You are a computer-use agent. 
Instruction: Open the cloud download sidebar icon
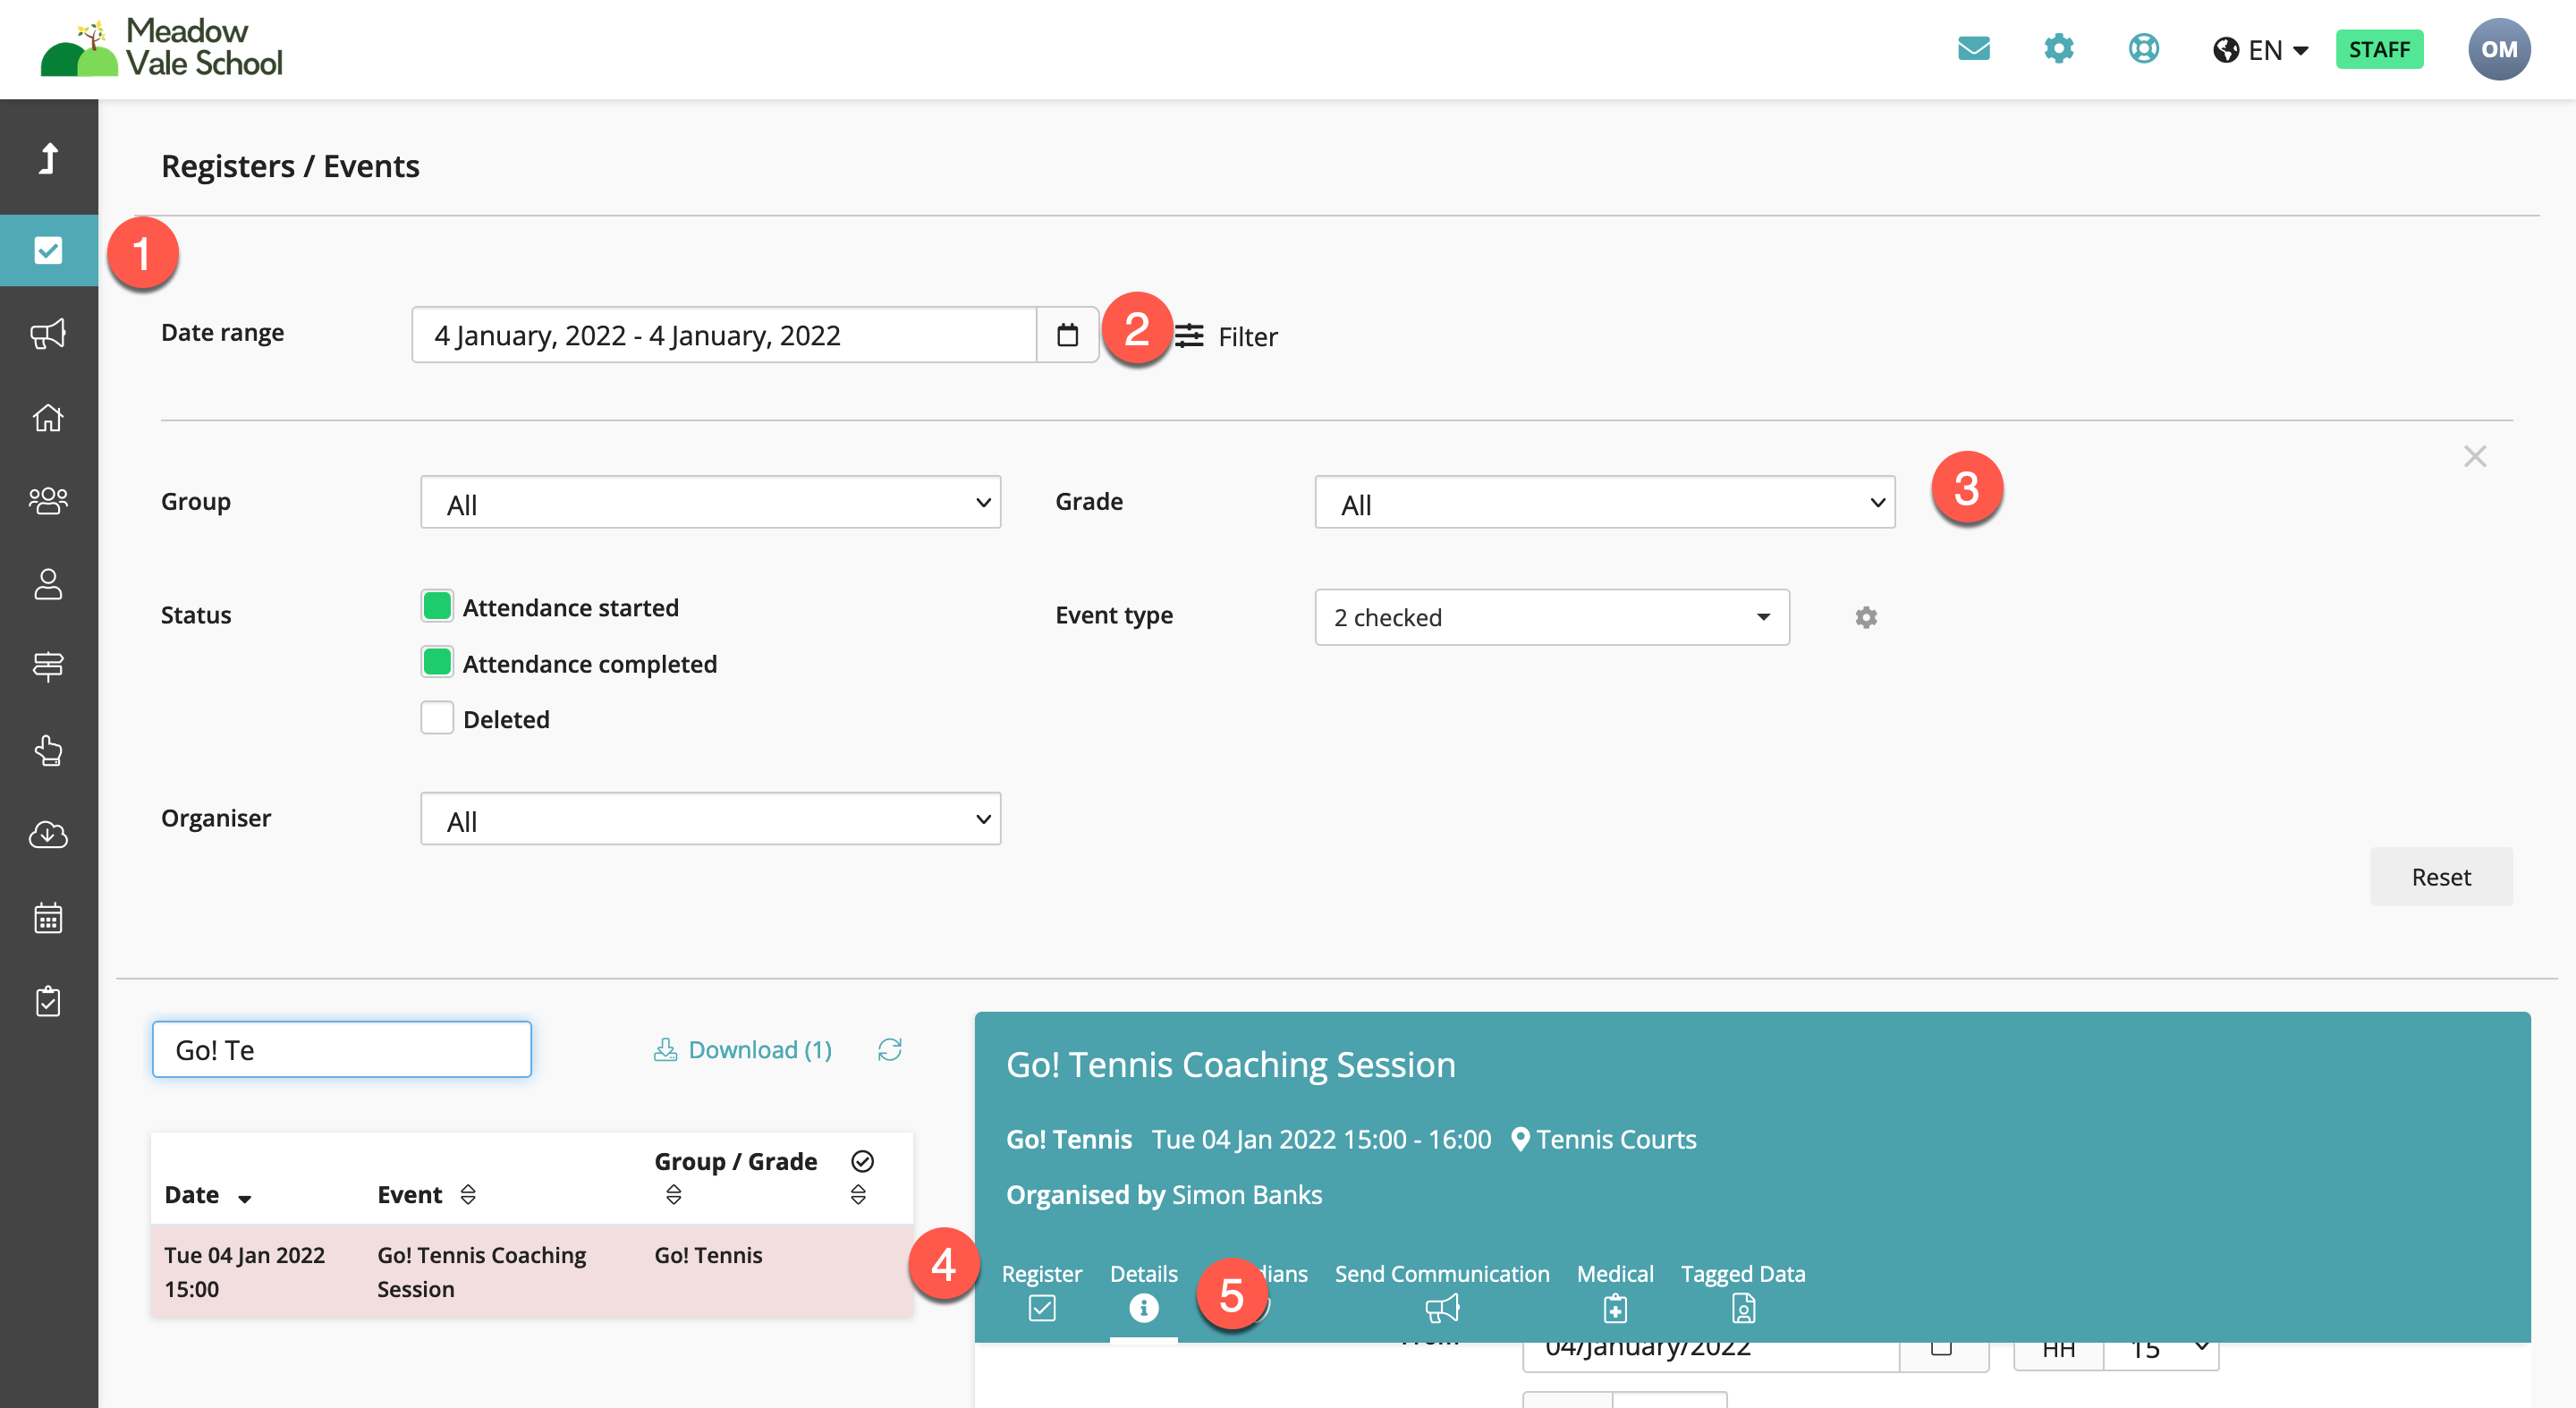48,834
